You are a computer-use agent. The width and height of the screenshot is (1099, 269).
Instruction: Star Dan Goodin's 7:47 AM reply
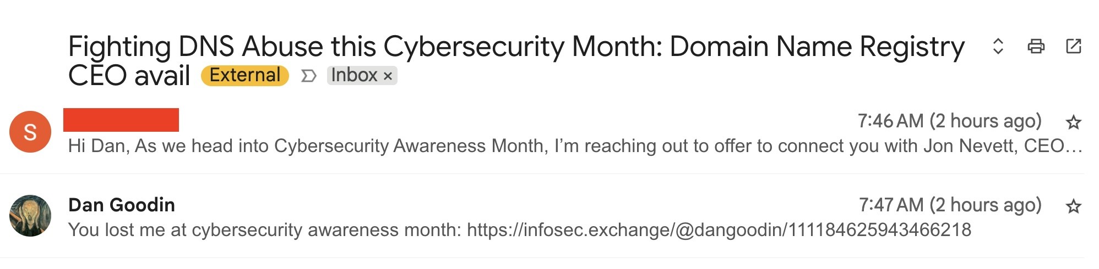coord(1073,206)
